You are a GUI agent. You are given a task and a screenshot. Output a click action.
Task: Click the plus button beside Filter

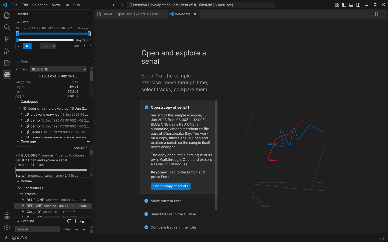84,229
